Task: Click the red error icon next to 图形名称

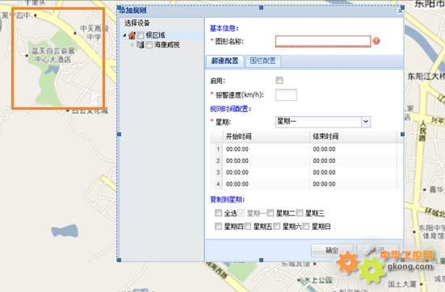Action: [x=376, y=41]
